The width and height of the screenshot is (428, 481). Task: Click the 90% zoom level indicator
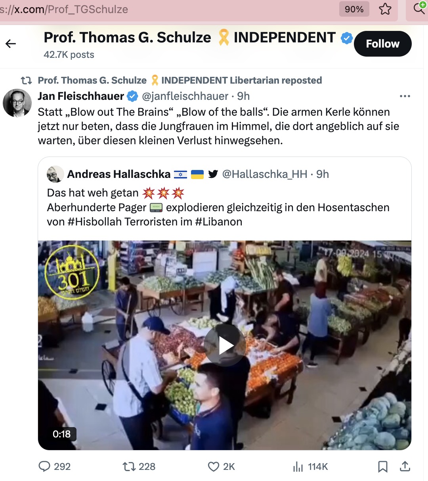354,9
